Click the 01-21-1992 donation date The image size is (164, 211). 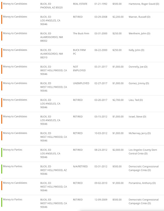point(101,4)
